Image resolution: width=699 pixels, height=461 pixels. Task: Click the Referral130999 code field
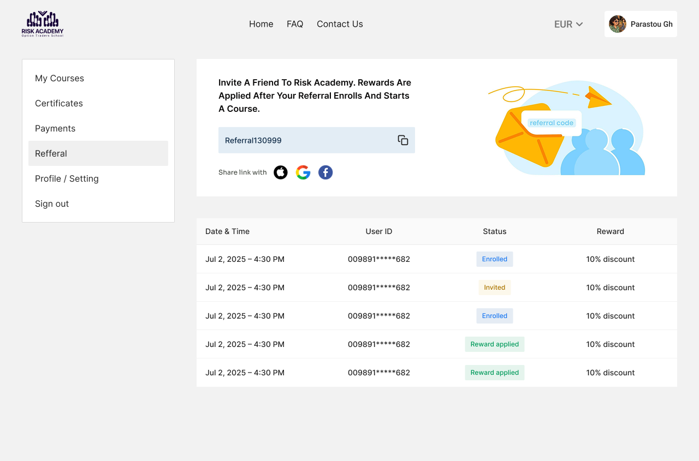[x=306, y=140]
